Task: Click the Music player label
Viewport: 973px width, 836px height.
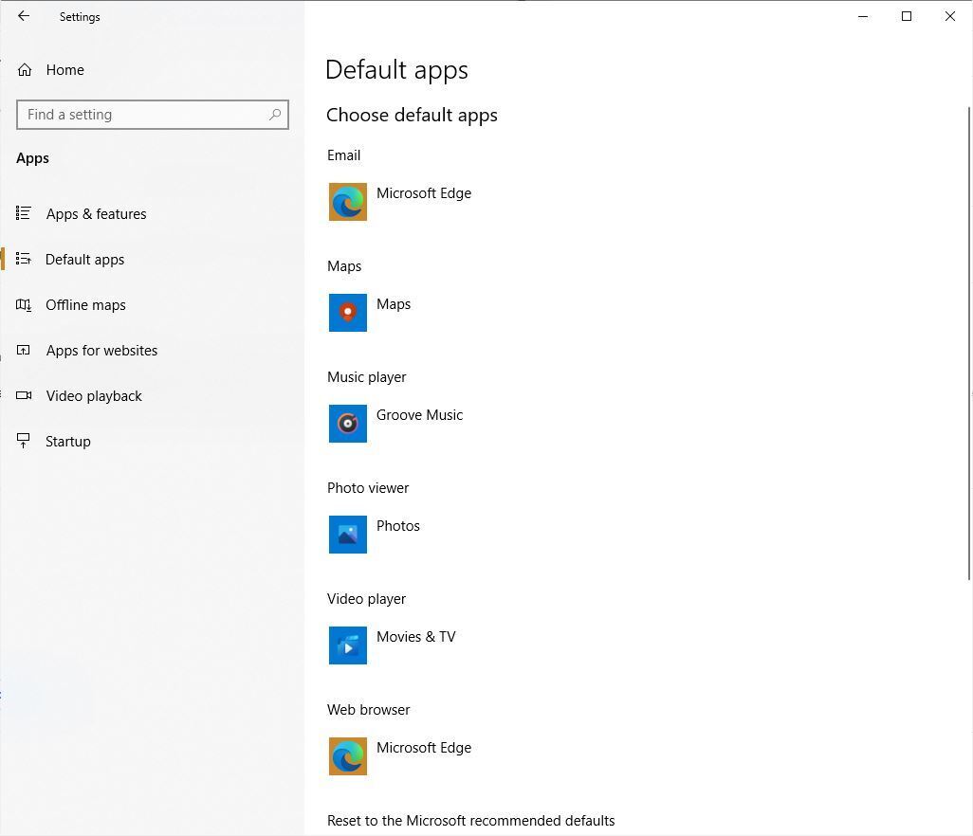Action: pos(367,377)
